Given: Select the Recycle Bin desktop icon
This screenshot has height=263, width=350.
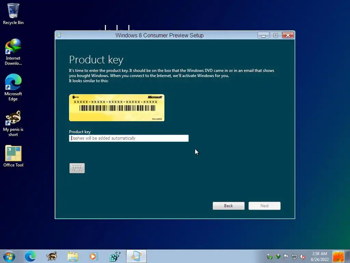Looking at the screenshot, I should pyautogui.click(x=13, y=14).
